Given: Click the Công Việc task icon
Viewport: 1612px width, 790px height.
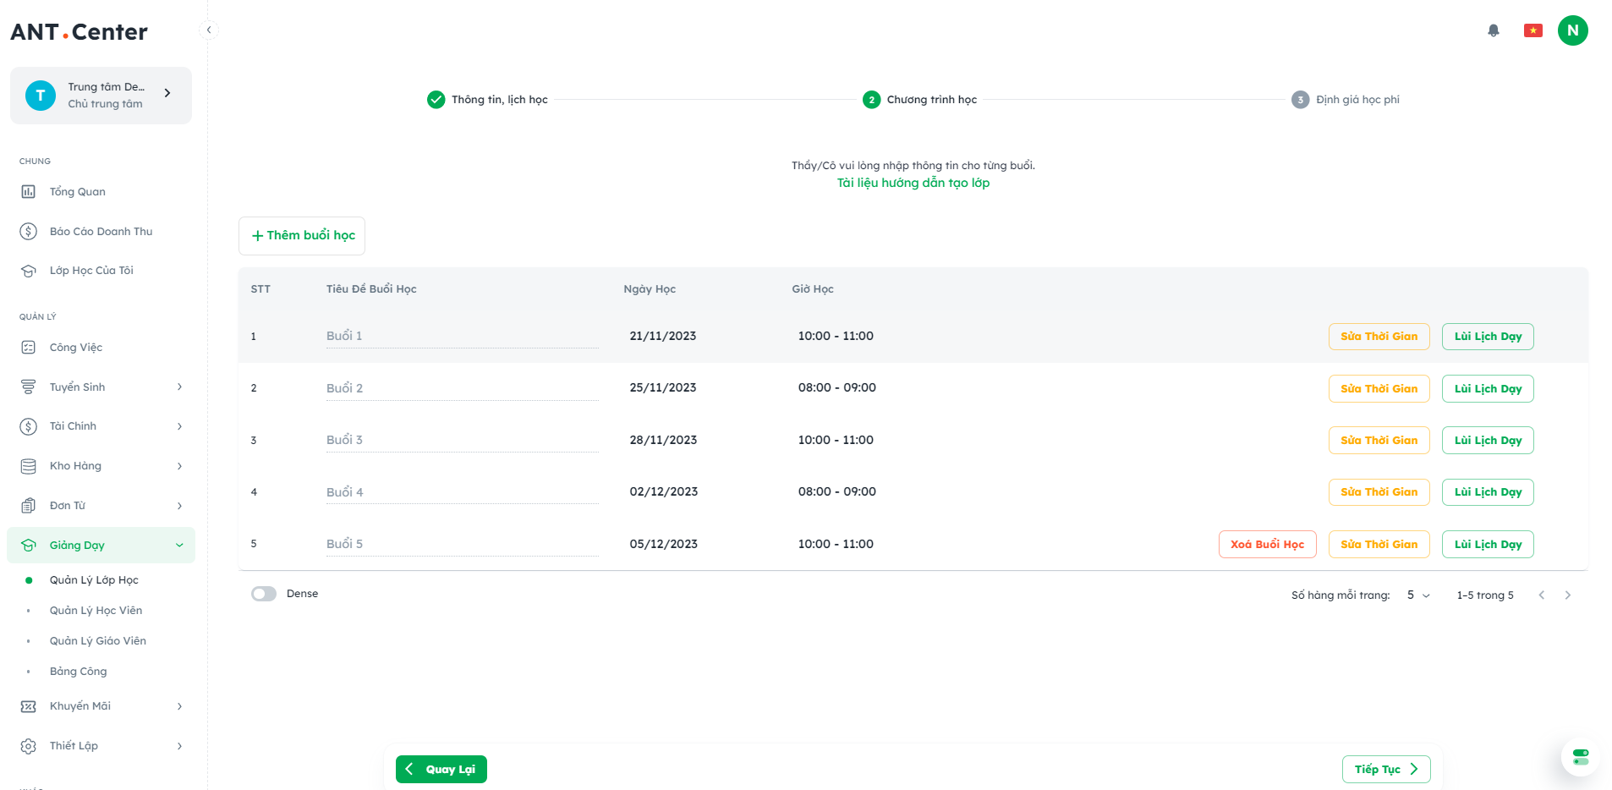Looking at the screenshot, I should (29, 348).
